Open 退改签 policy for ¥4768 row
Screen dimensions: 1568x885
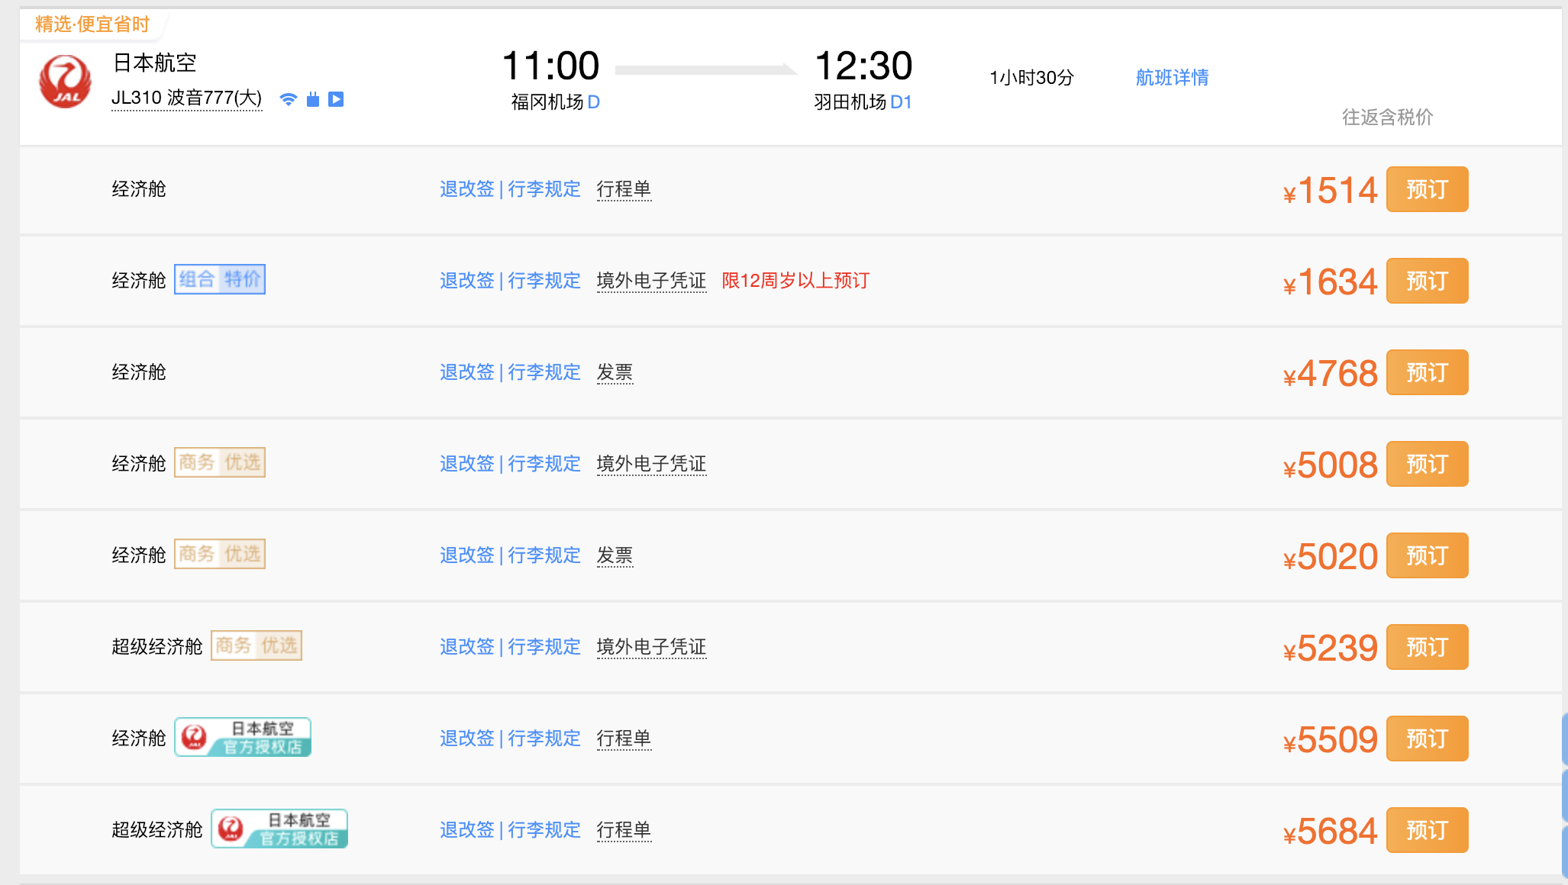(x=467, y=372)
